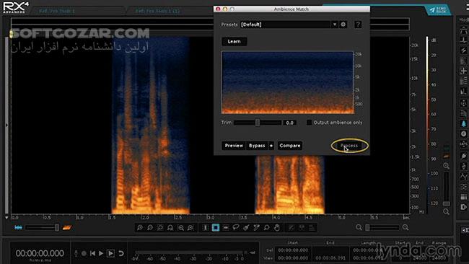469x264 pixels.
Task: Click the zoom to selection icon
Action: (160, 228)
